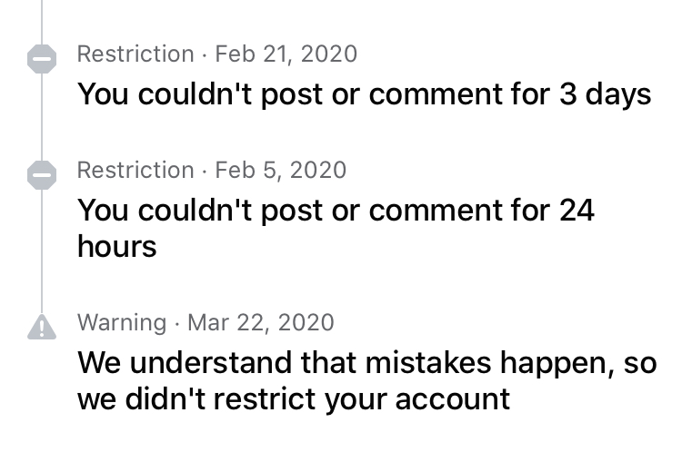
Task: Click 'we didn't restrict your account' text
Action: click(x=294, y=399)
